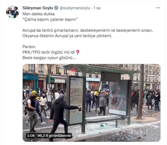This screenshot has height=145, width=167.
Task: Click the Süleyman Soylu display name
Action: 38,8
